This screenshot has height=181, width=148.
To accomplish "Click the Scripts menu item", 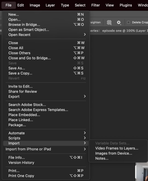I will click(46, 138).
